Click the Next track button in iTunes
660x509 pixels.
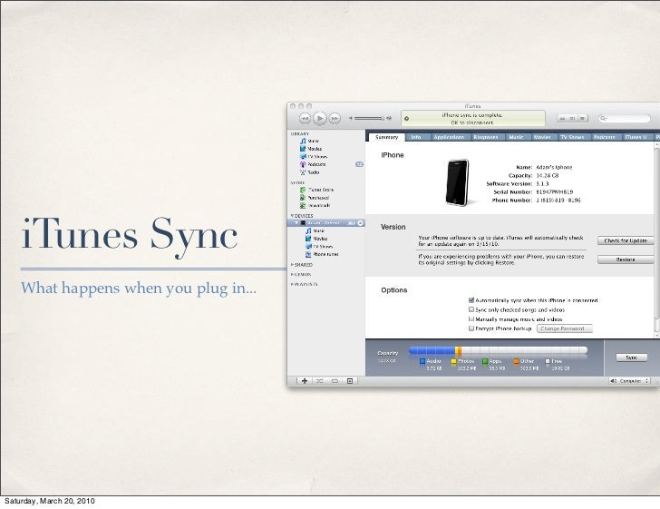(335, 118)
